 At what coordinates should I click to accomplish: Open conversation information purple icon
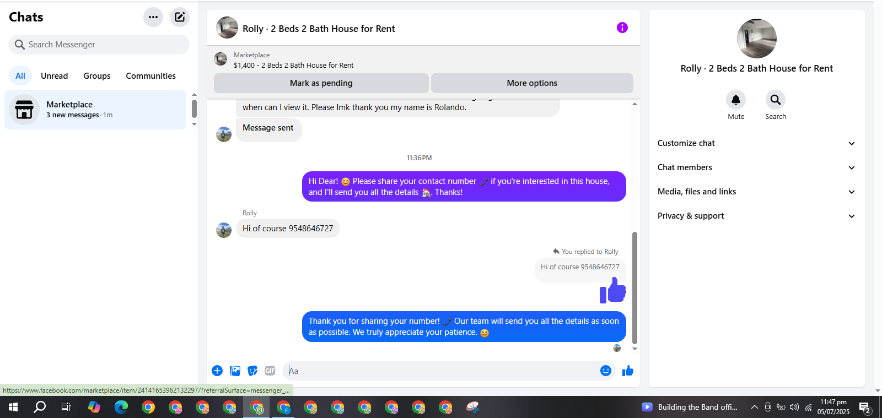click(622, 28)
